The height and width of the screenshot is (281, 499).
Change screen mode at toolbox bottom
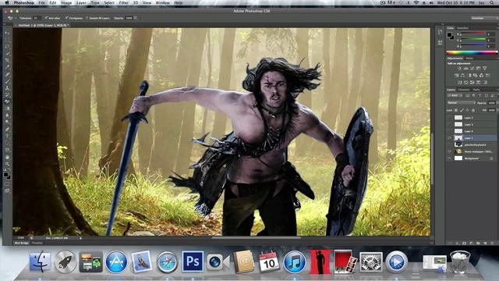(7, 190)
